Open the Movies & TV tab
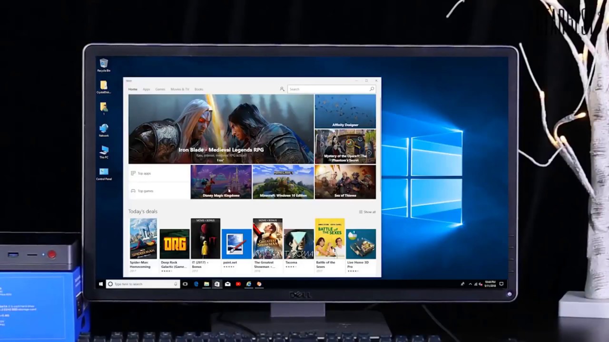Screen dimensions: 609x342 click(180, 89)
